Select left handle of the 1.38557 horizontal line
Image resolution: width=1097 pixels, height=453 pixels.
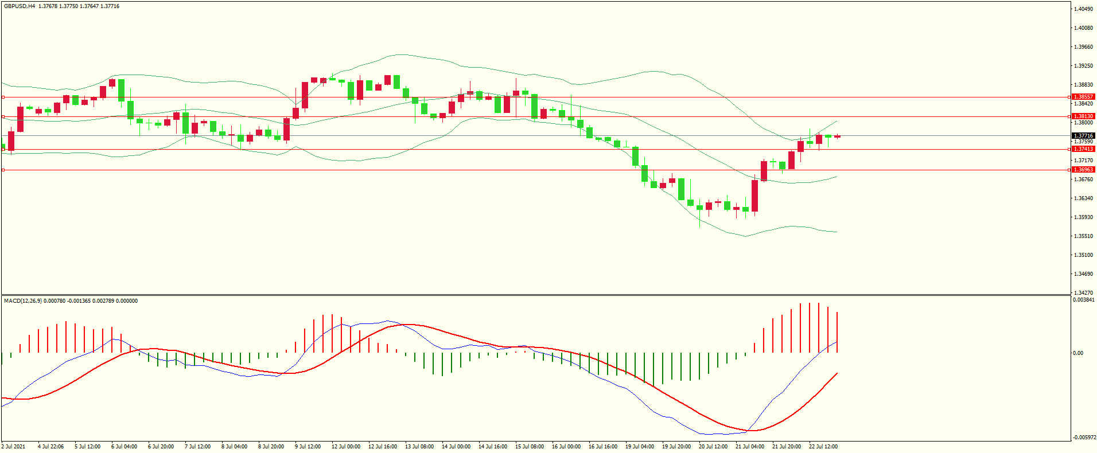(x=3, y=97)
